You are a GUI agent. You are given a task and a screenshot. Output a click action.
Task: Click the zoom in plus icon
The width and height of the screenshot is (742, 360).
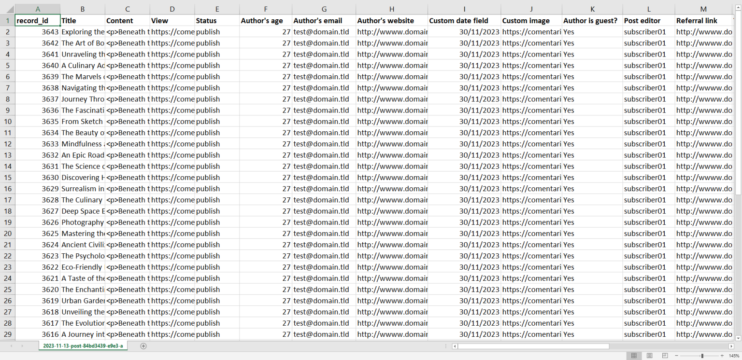tap(723, 356)
